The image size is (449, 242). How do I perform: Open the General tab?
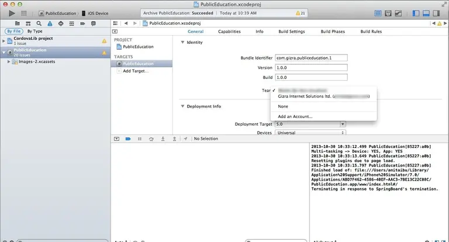[196, 32]
